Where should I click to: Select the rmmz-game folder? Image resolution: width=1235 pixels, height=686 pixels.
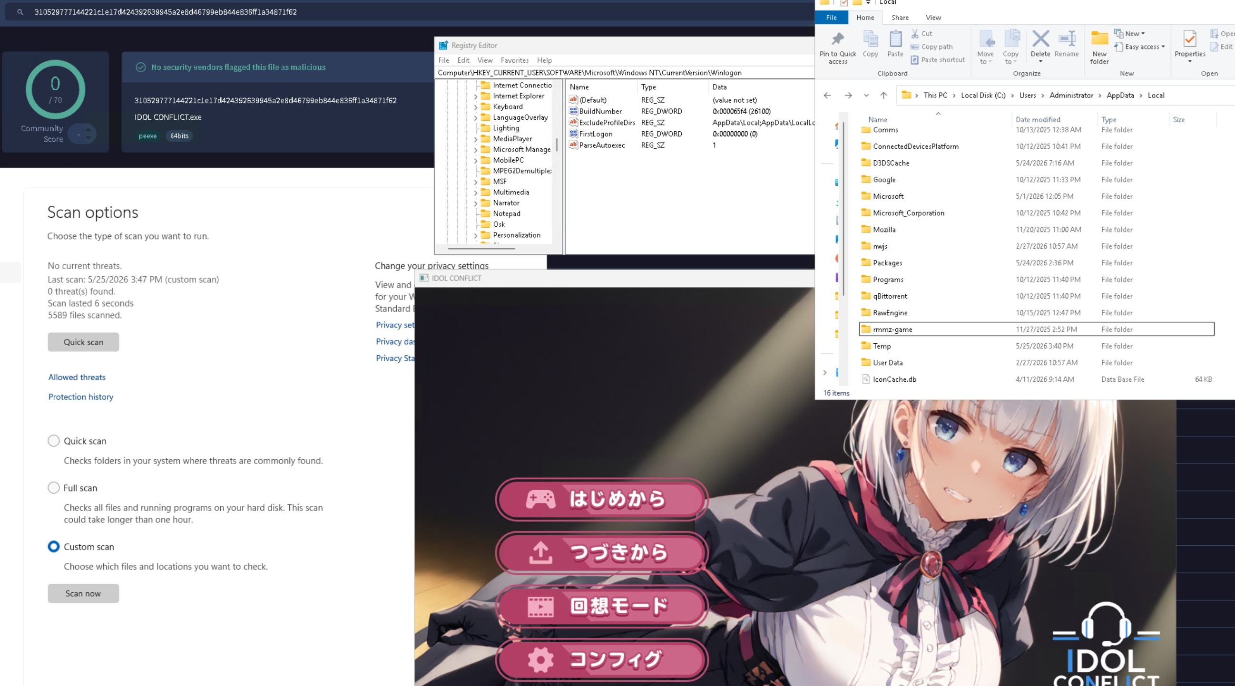(x=1037, y=329)
